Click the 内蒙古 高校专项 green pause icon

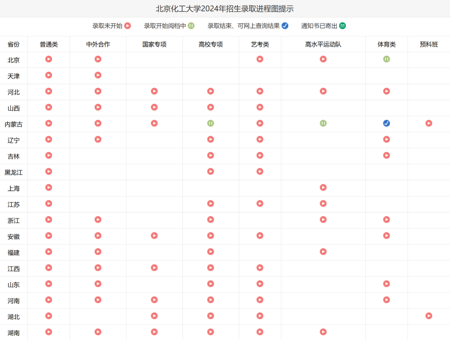coord(210,123)
